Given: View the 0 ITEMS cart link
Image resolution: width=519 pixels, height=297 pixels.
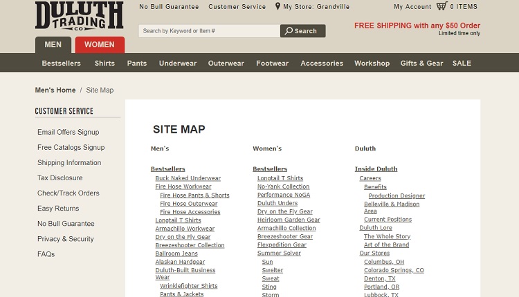Looking at the screenshot, I should (464, 7).
